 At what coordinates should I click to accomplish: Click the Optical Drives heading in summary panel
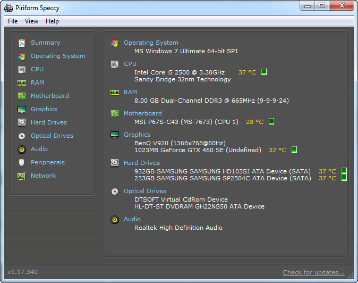click(145, 191)
